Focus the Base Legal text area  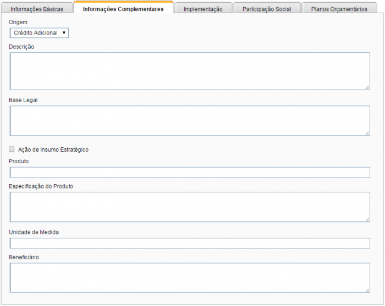pos(190,120)
